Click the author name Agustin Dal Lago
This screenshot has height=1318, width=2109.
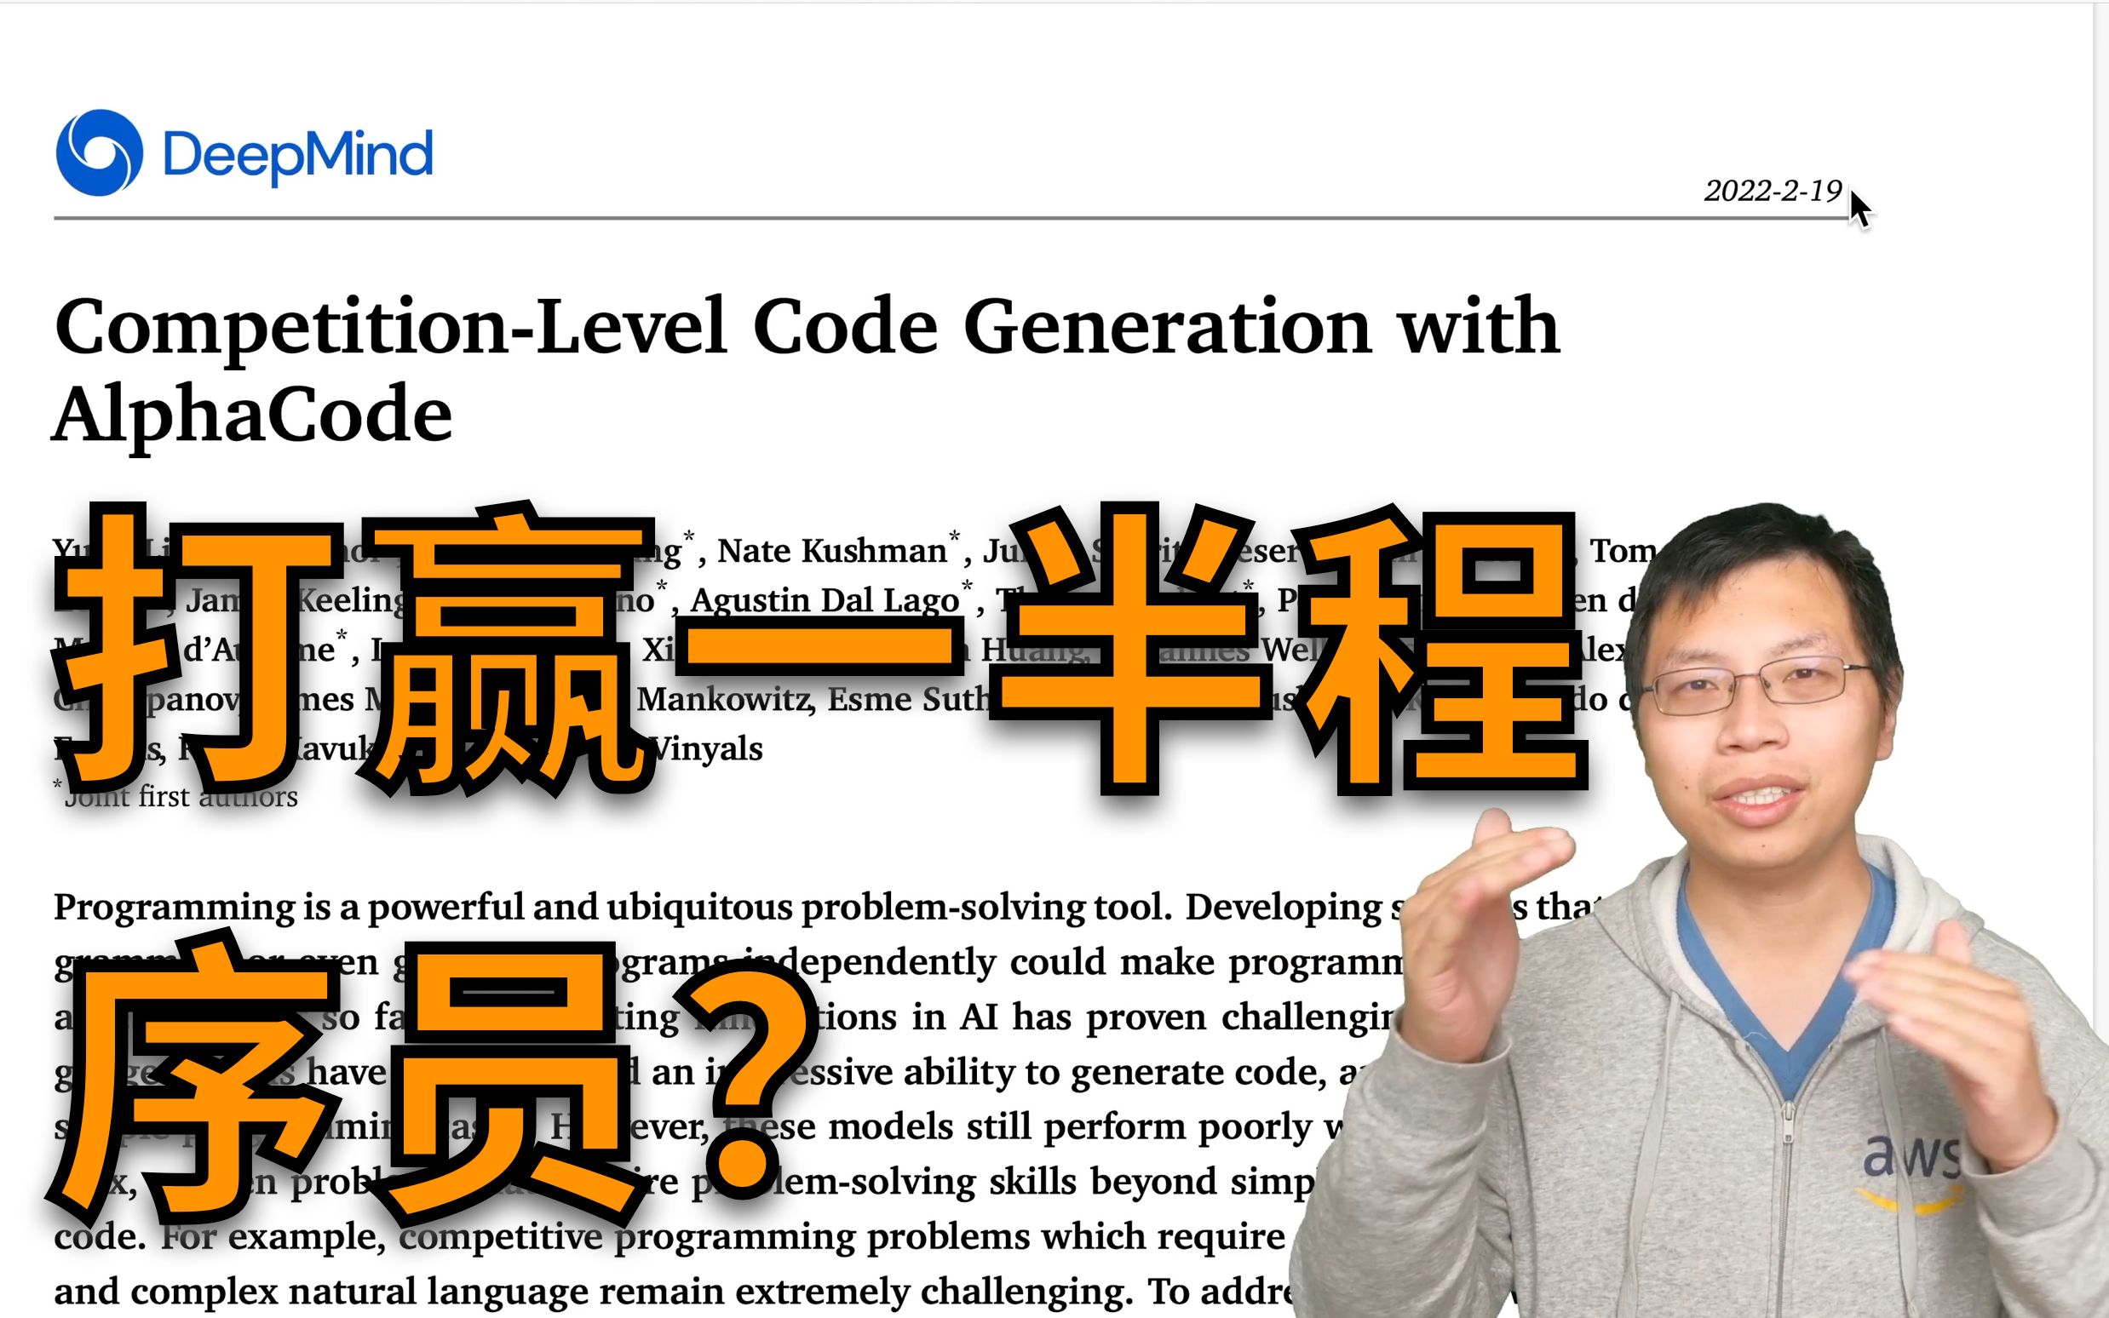(825, 599)
